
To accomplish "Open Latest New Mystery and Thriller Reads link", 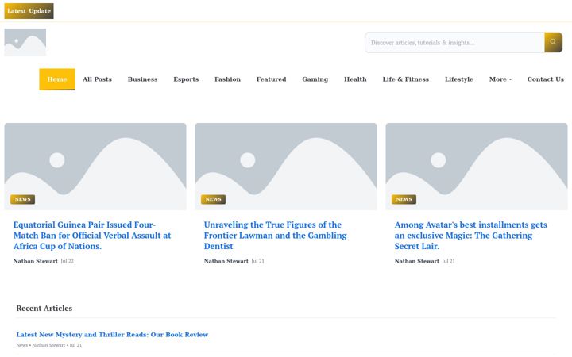I will pos(112,335).
